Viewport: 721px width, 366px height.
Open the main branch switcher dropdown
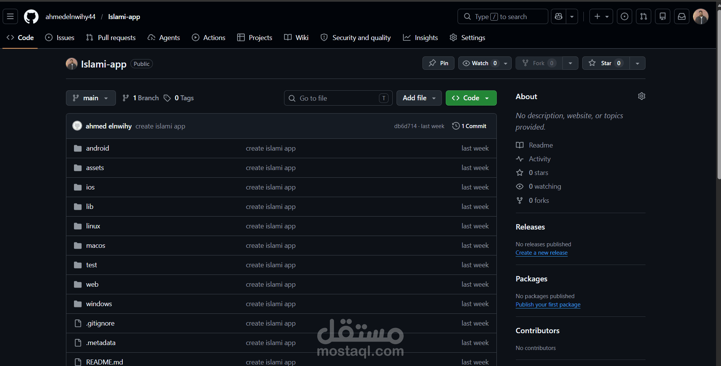(91, 98)
